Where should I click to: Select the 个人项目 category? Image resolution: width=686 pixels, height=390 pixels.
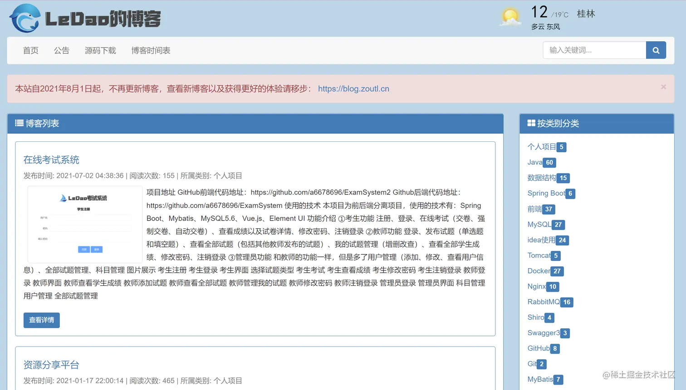pos(542,147)
